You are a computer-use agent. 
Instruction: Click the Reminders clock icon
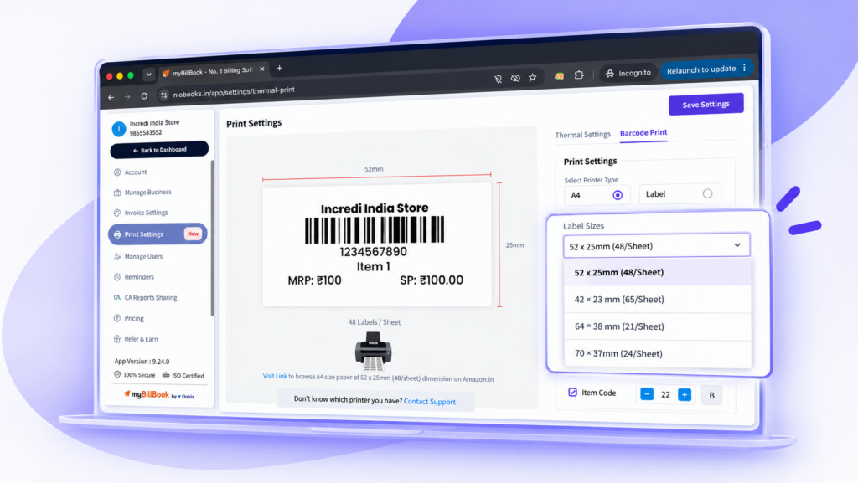117,277
